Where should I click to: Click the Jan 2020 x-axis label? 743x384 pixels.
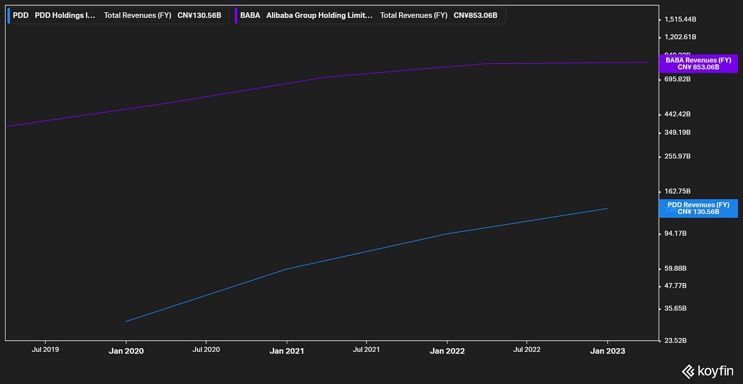coord(126,351)
